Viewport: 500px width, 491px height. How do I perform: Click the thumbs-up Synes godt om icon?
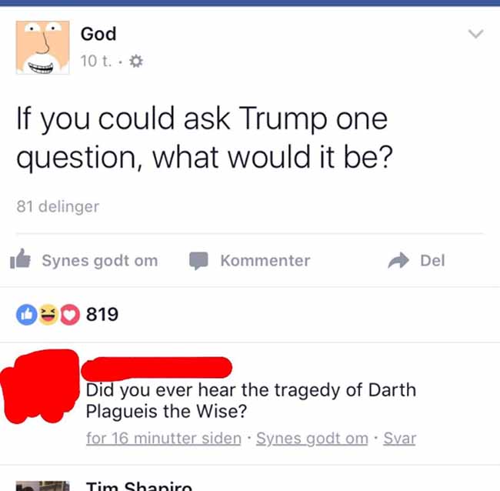pyautogui.click(x=20, y=259)
